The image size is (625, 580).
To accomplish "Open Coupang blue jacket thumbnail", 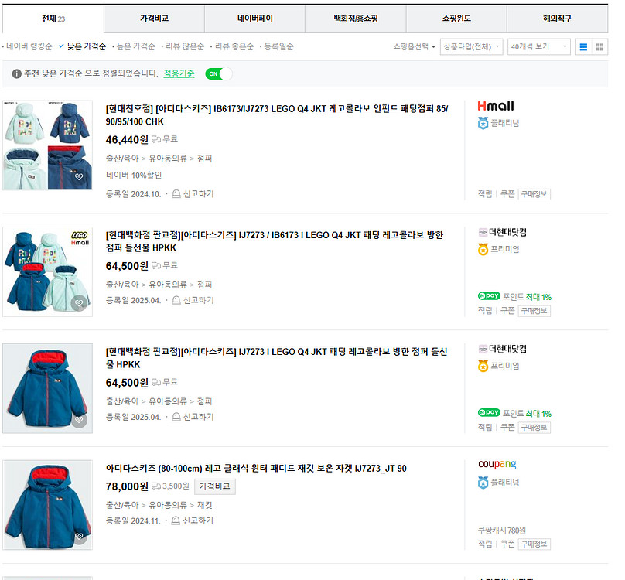I will coord(47,505).
